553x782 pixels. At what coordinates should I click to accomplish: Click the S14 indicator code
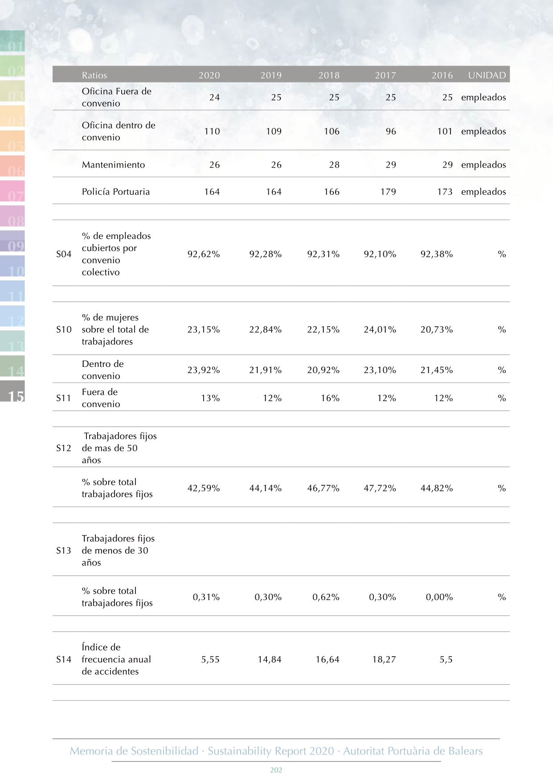tap(64, 659)
